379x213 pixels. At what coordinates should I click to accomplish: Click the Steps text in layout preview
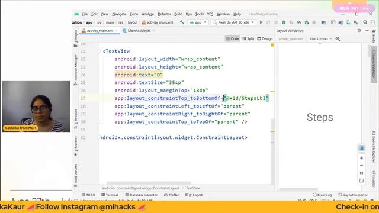(x=320, y=117)
